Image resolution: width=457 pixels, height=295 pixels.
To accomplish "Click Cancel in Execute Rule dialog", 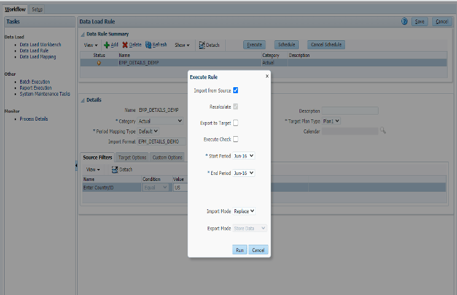I will point(258,250).
